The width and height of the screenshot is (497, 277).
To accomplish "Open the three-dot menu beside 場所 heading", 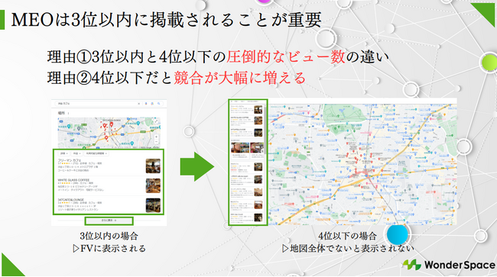I will click(x=68, y=113).
